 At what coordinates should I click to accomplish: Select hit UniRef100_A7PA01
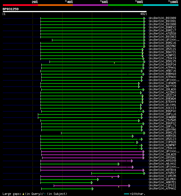tap(162, 68)
